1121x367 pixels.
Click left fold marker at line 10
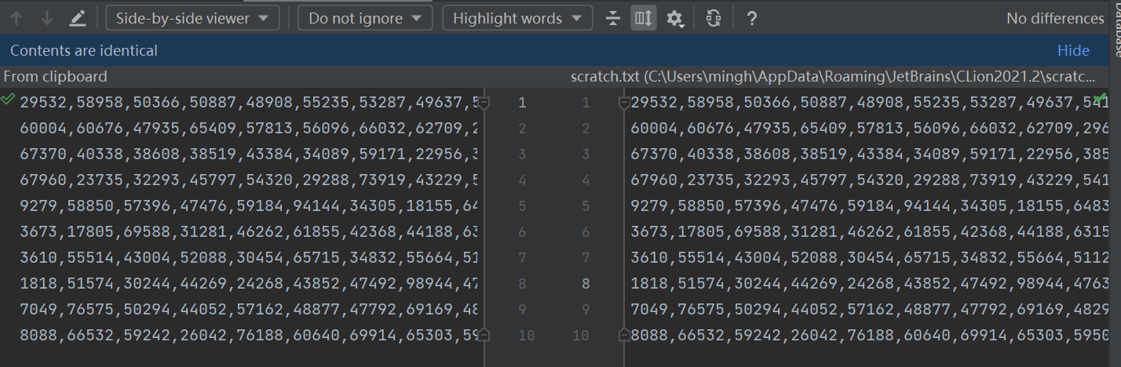point(484,335)
